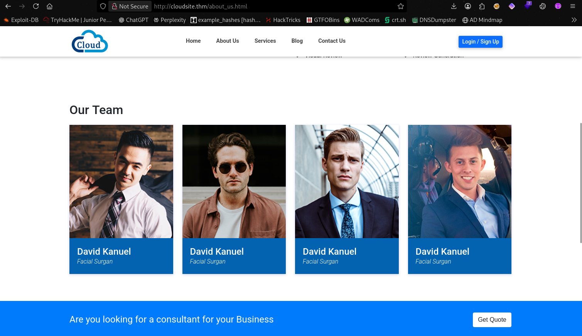The width and height of the screenshot is (582, 336).
Task: Click the Login / Sign Up button
Action: pos(480,42)
